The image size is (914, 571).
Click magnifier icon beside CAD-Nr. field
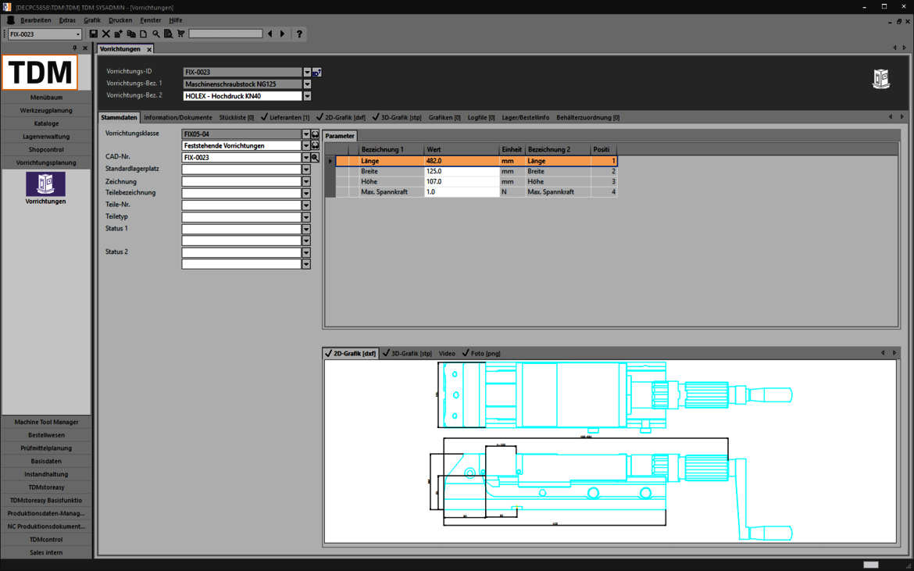pos(316,157)
